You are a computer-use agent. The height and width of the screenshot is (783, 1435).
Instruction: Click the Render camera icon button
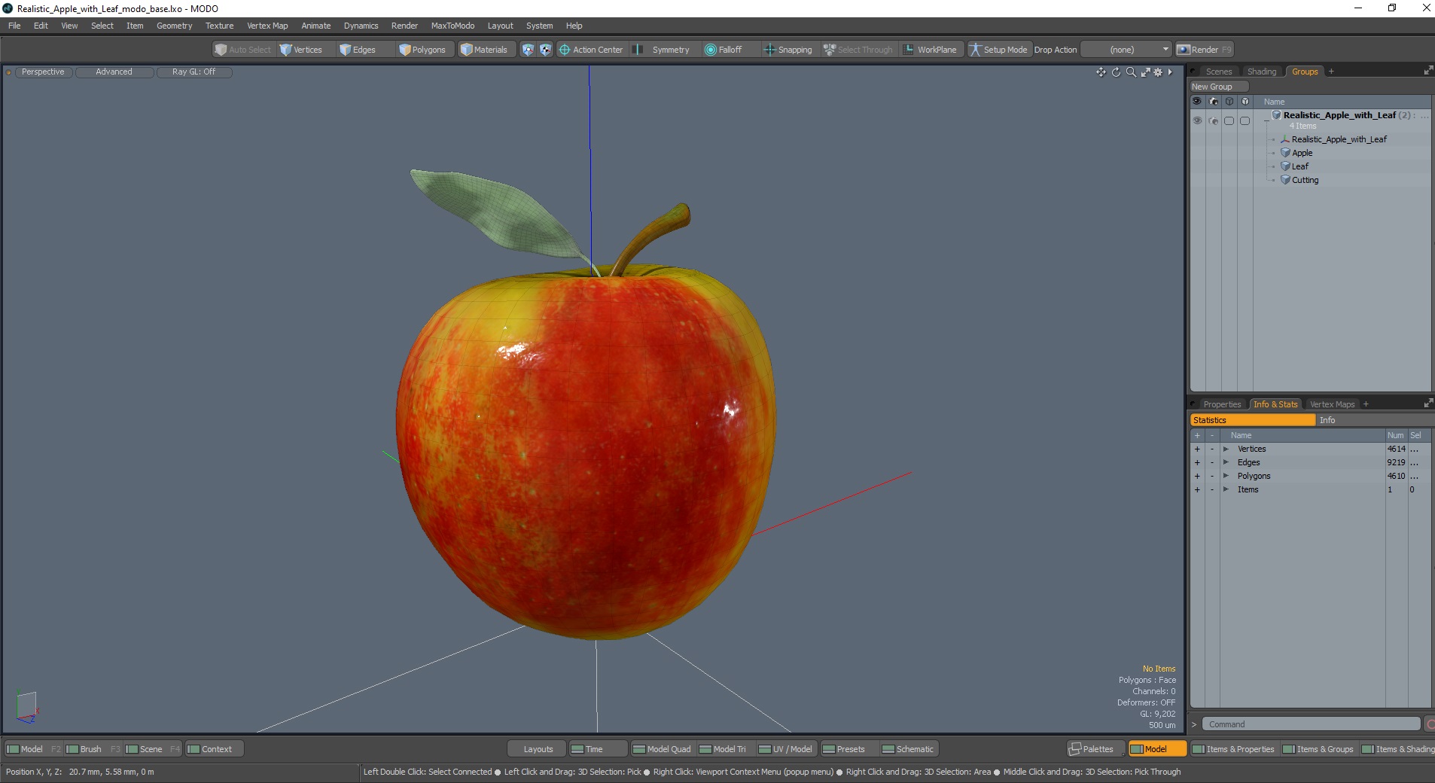(x=1184, y=50)
